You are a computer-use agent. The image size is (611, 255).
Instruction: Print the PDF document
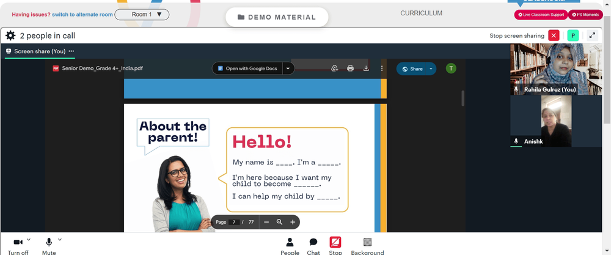click(350, 68)
